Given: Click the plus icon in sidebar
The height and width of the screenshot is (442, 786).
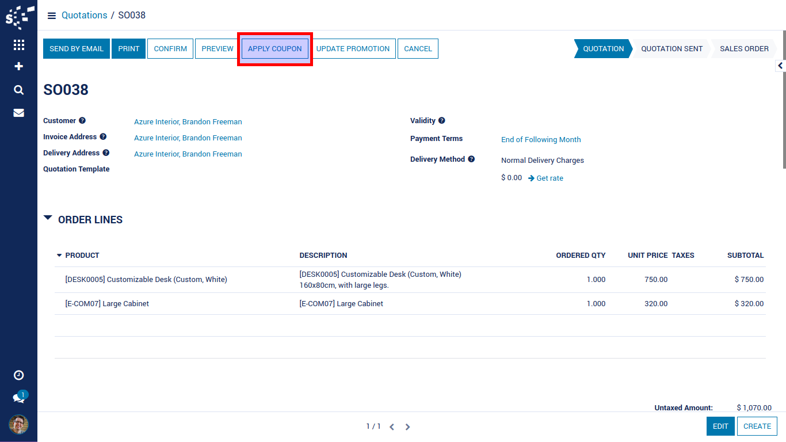Looking at the screenshot, I should click(18, 66).
